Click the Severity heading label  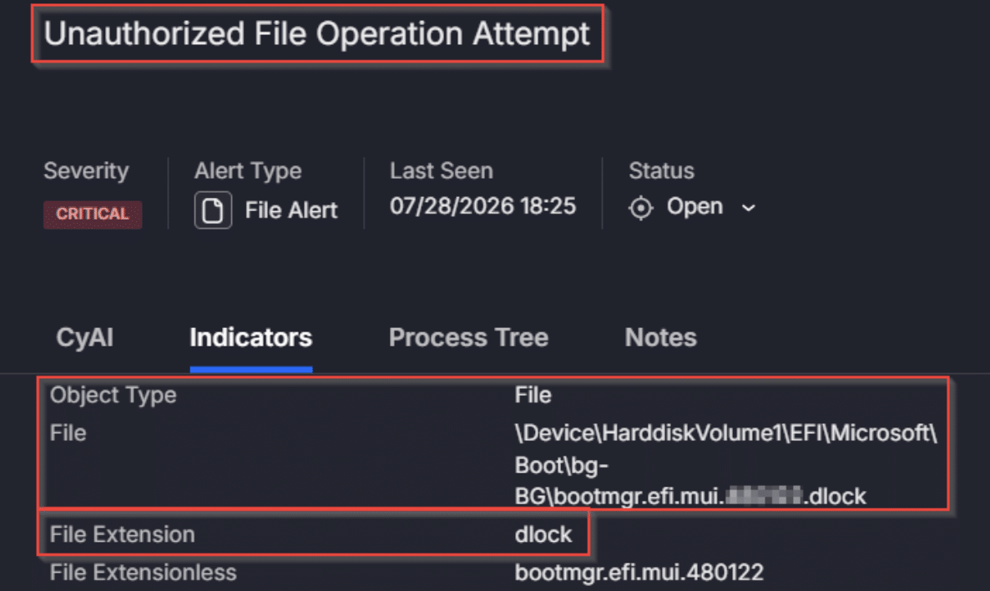(86, 171)
